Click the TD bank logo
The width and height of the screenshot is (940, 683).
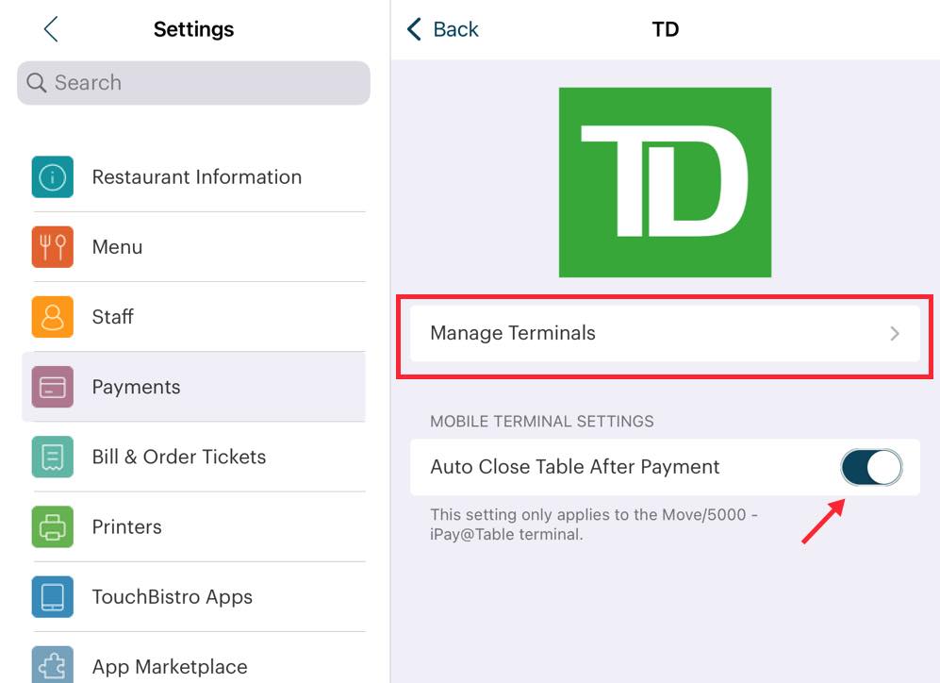click(x=665, y=182)
